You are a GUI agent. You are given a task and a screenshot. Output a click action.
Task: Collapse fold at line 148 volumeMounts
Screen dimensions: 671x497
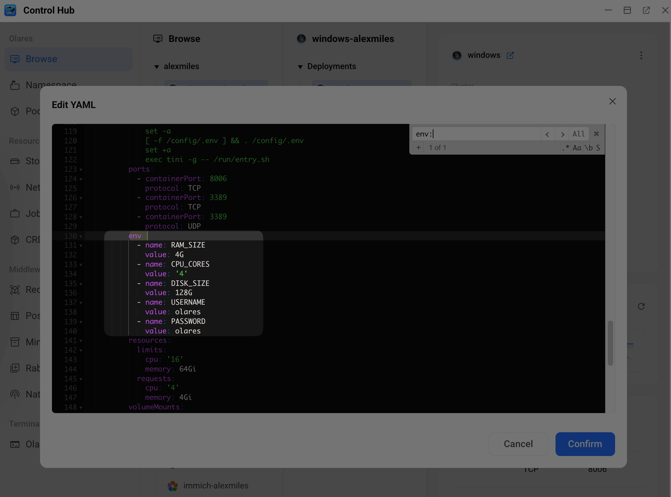81,408
